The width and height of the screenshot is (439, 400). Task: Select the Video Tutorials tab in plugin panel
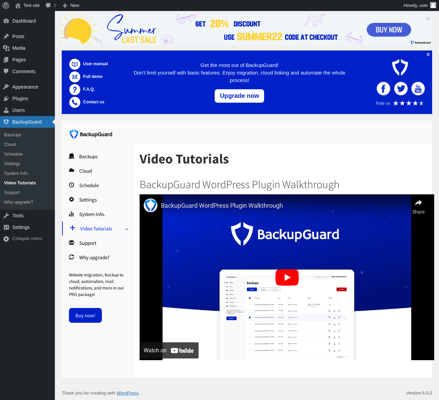pyautogui.click(x=98, y=229)
